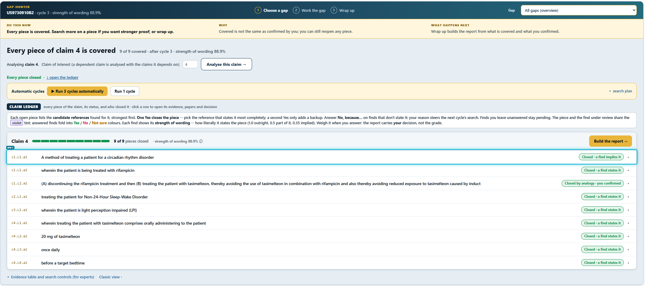This screenshot has height=286, width=645.
Task: Expand arrow for orally administering row
Action: click(x=628, y=223)
